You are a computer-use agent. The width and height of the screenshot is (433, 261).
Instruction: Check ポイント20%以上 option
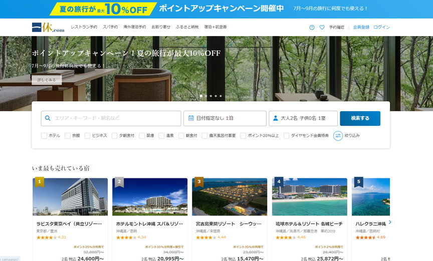coord(243,135)
